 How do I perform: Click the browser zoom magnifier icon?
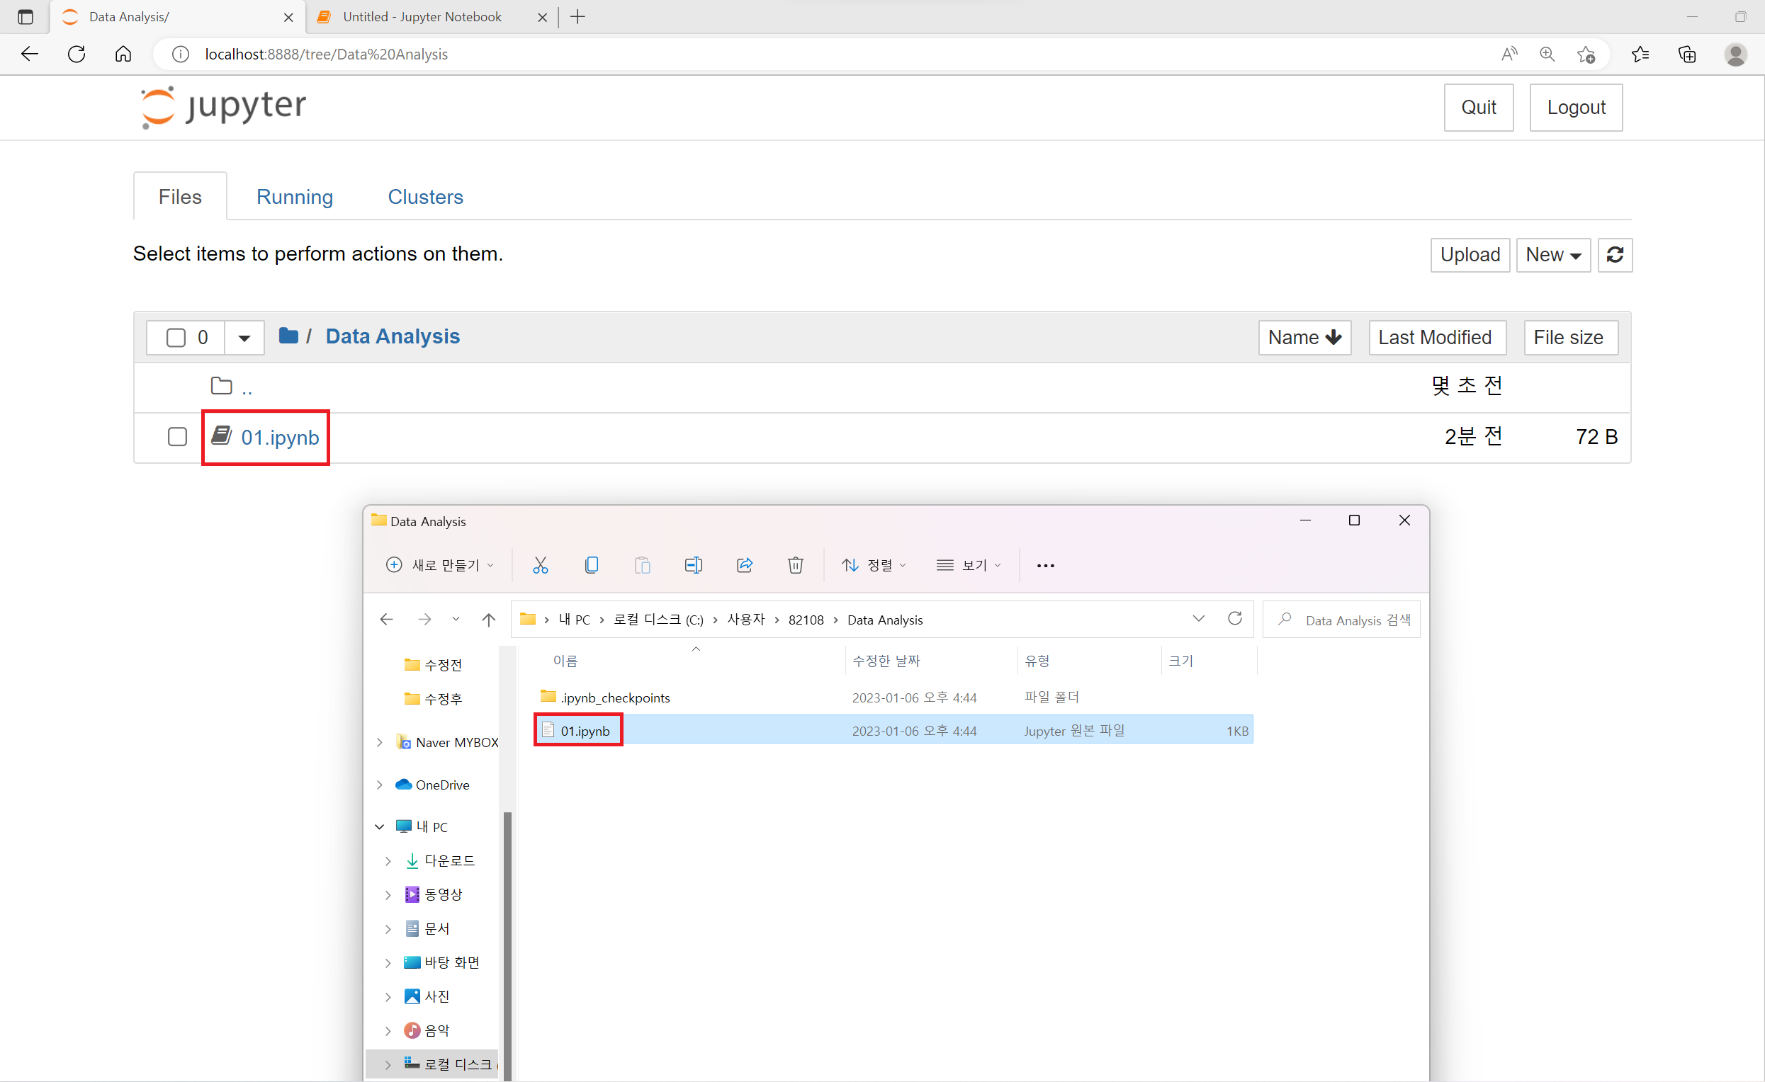pos(1547,55)
